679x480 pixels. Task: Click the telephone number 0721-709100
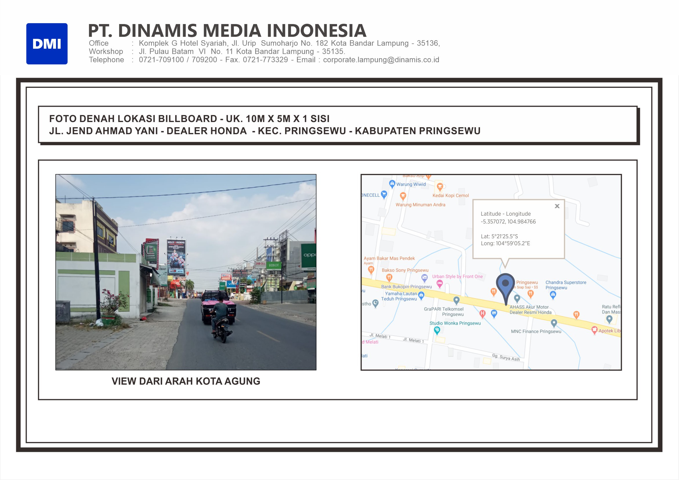161,60
